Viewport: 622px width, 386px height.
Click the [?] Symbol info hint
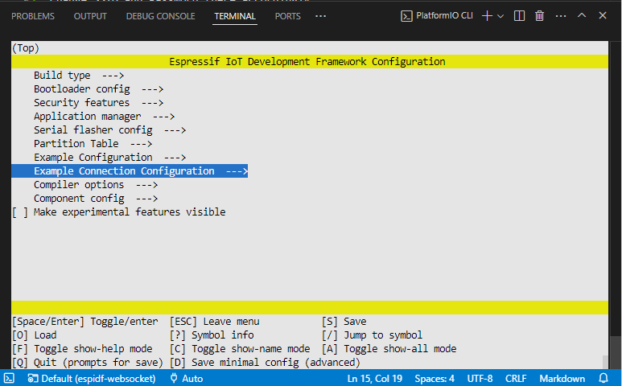[x=212, y=335]
